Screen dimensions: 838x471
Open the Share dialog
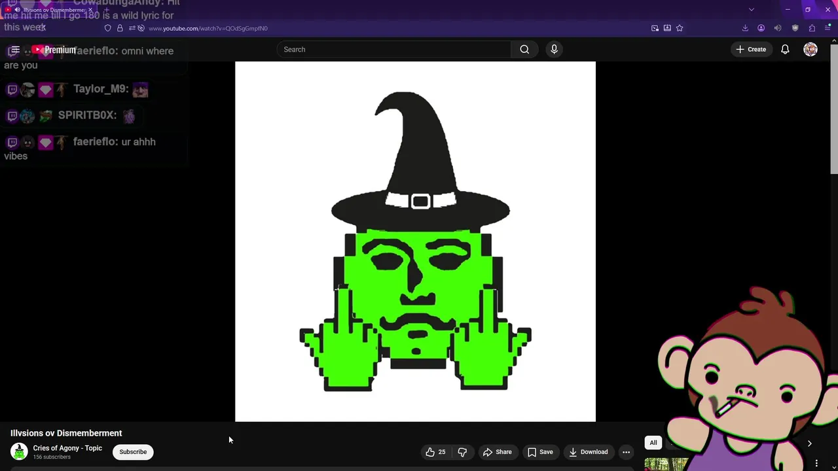click(497, 452)
